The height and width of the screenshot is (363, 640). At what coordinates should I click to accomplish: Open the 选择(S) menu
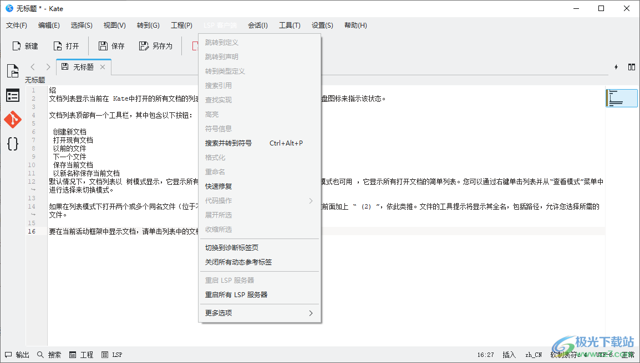point(82,25)
